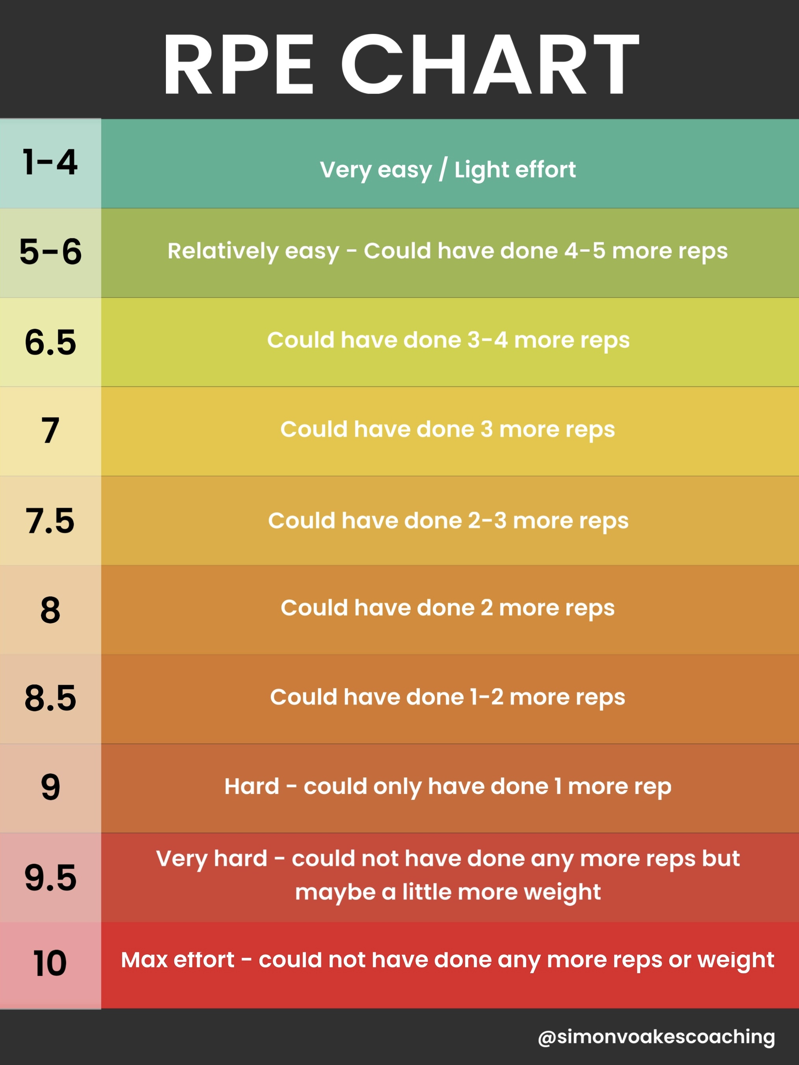The image size is (799, 1065).
Task: Click the 'Very easy / Light effort' text
Action: (448, 169)
